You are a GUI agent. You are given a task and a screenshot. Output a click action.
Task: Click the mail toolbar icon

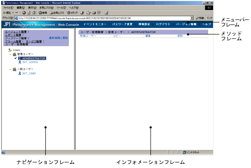pos(89,13)
